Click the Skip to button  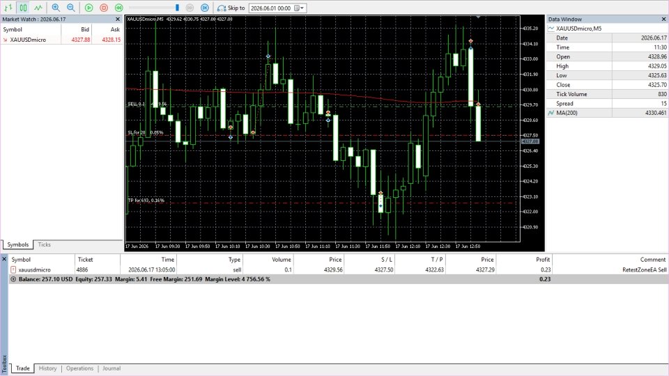[231, 8]
